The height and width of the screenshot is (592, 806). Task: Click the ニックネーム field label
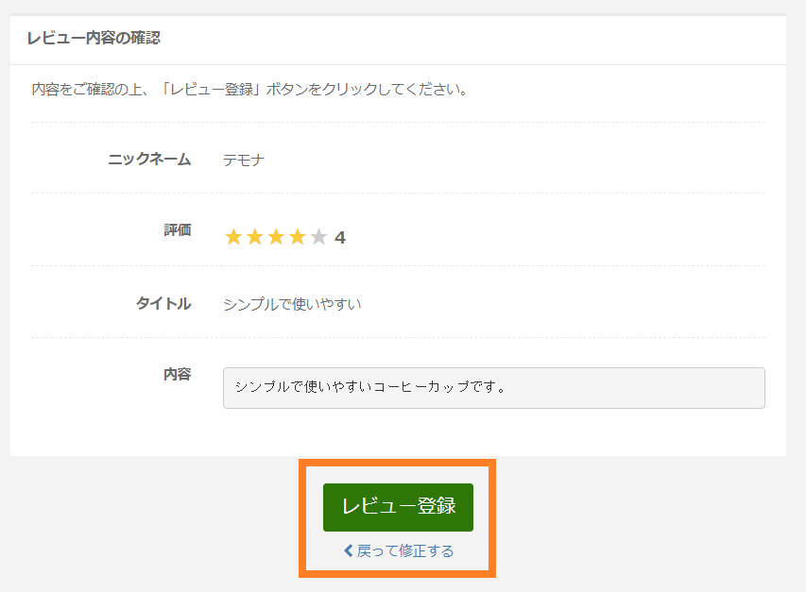[149, 159]
